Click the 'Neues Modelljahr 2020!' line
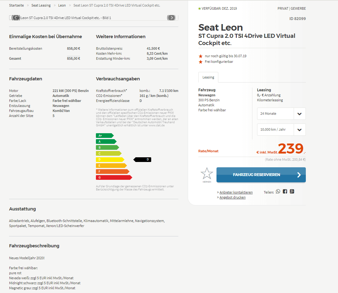 coord(27,258)
